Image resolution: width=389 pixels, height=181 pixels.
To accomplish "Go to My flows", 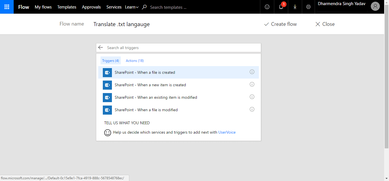I will click(x=43, y=7).
